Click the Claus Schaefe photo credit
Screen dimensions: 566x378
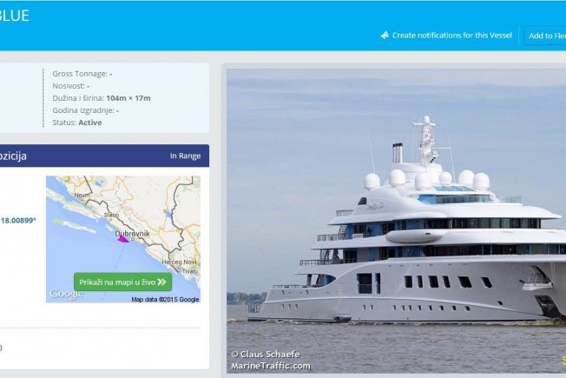(266, 355)
